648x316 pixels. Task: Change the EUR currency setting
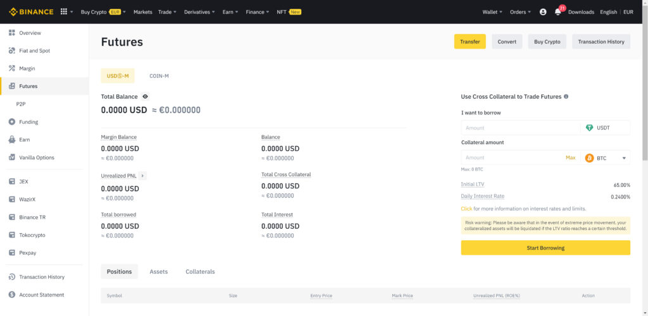click(x=628, y=12)
